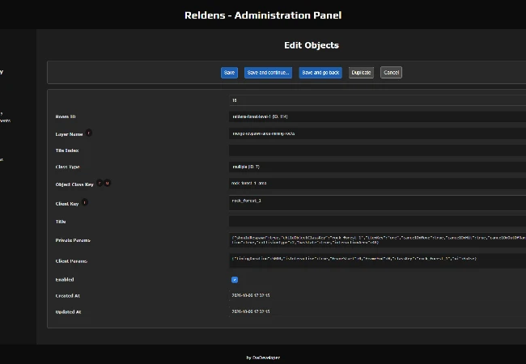Click Save and go back button
The image size is (526, 364).
tap(320, 73)
